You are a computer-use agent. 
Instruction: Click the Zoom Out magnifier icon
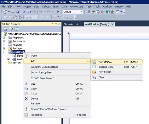(10, 17)
